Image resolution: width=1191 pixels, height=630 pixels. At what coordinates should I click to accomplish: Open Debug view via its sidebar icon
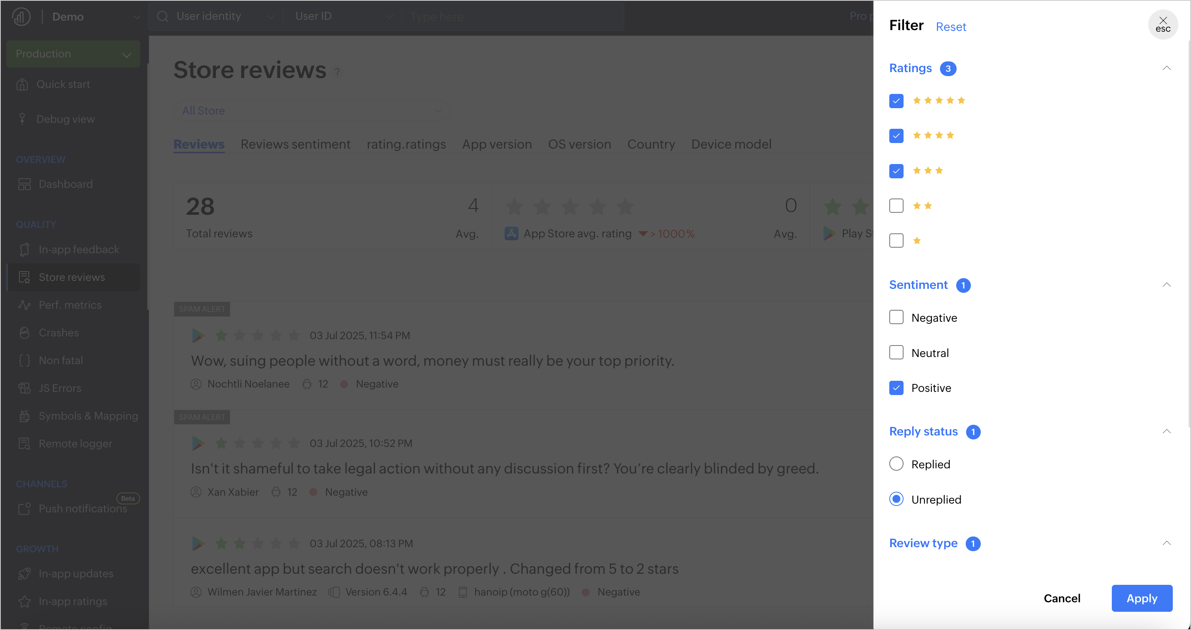point(22,119)
